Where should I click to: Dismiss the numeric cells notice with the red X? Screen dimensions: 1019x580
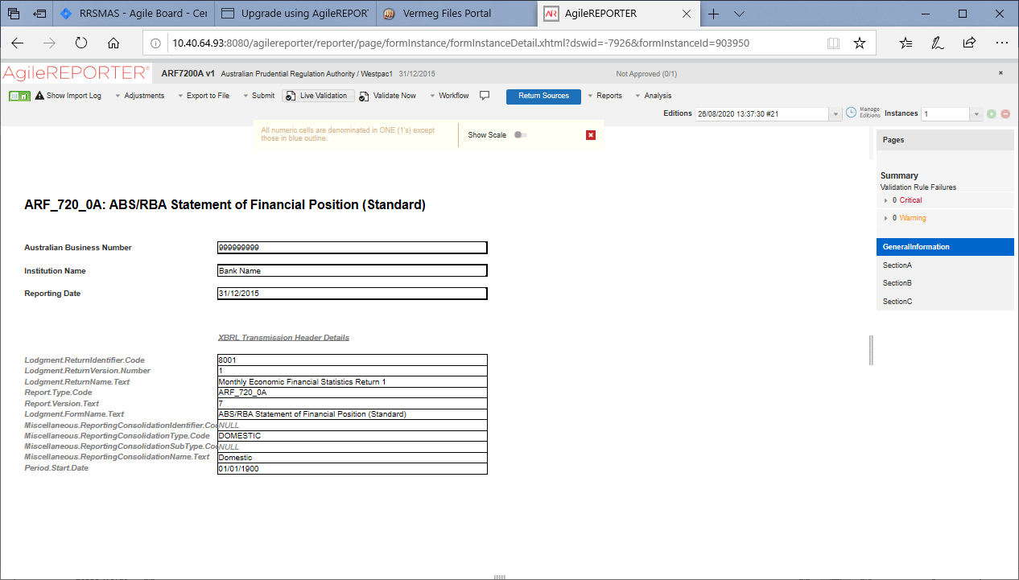(x=591, y=135)
